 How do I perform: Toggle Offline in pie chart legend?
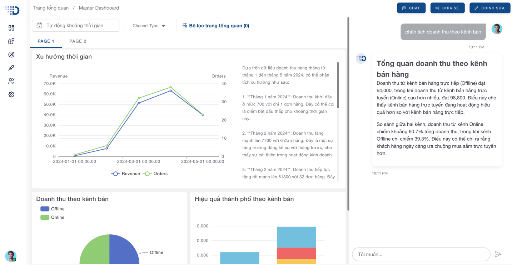pyautogui.click(x=53, y=209)
